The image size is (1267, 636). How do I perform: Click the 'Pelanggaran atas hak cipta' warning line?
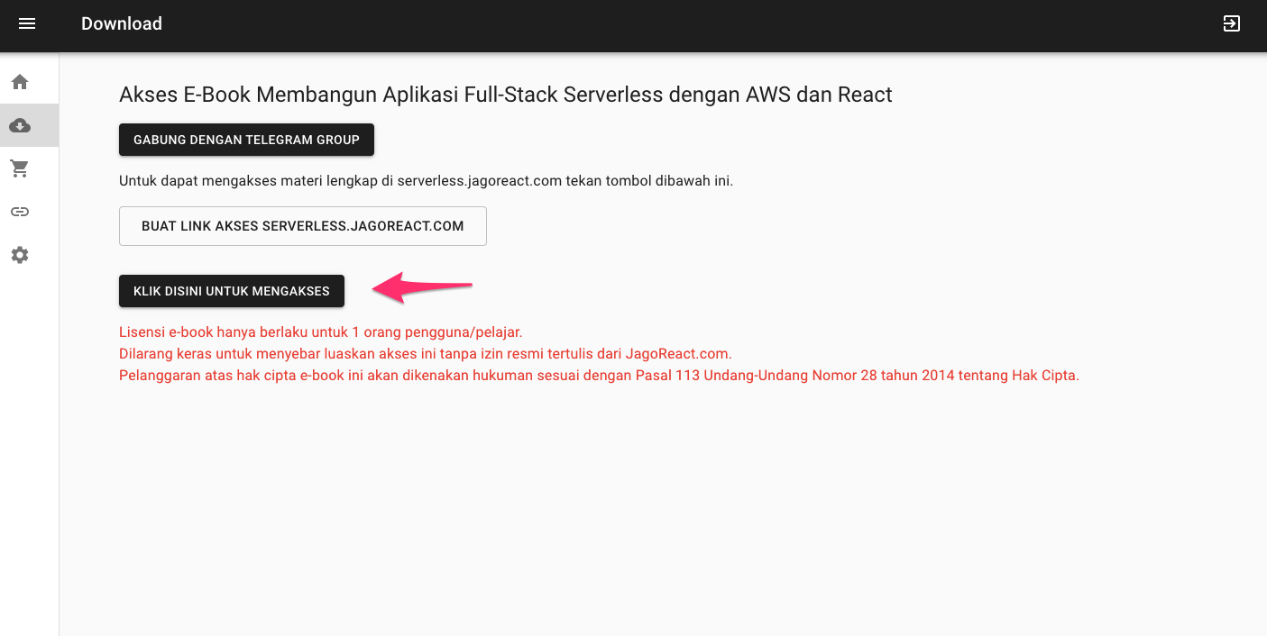coord(599,375)
